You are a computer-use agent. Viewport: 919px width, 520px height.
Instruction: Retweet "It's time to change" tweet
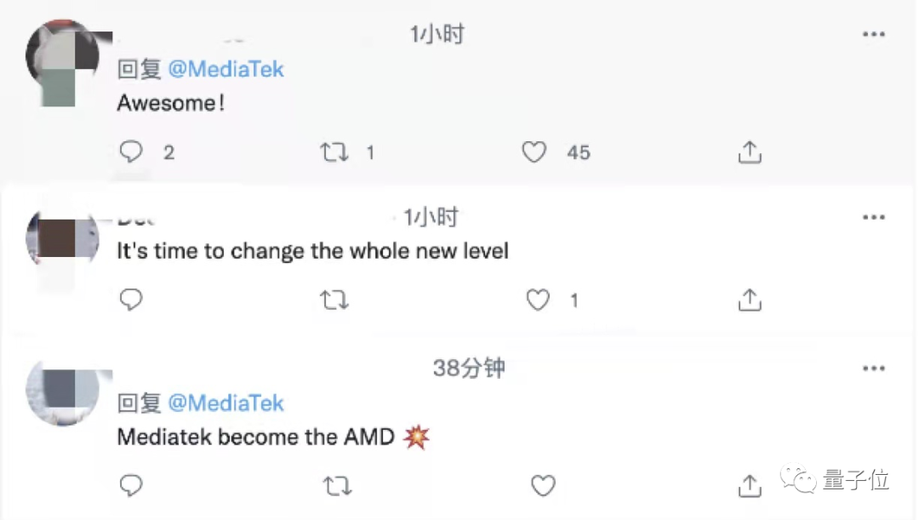click(334, 300)
